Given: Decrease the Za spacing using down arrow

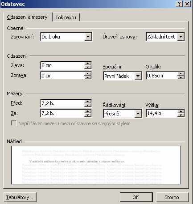Looking at the screenshot, I should pos(88,115).
